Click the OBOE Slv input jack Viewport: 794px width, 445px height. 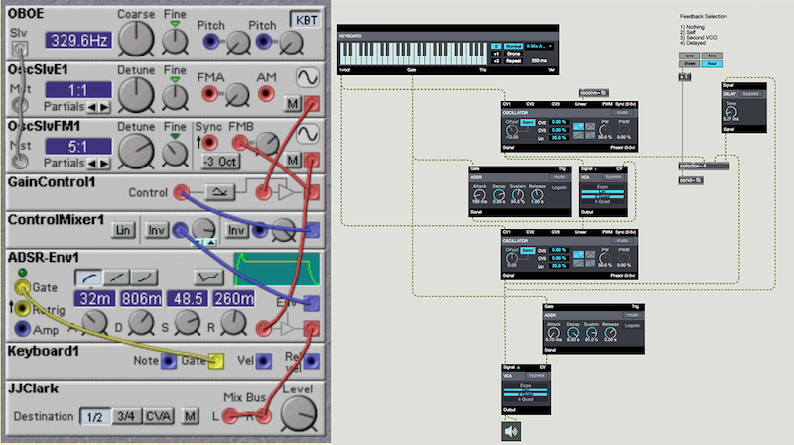pos(20,49)
